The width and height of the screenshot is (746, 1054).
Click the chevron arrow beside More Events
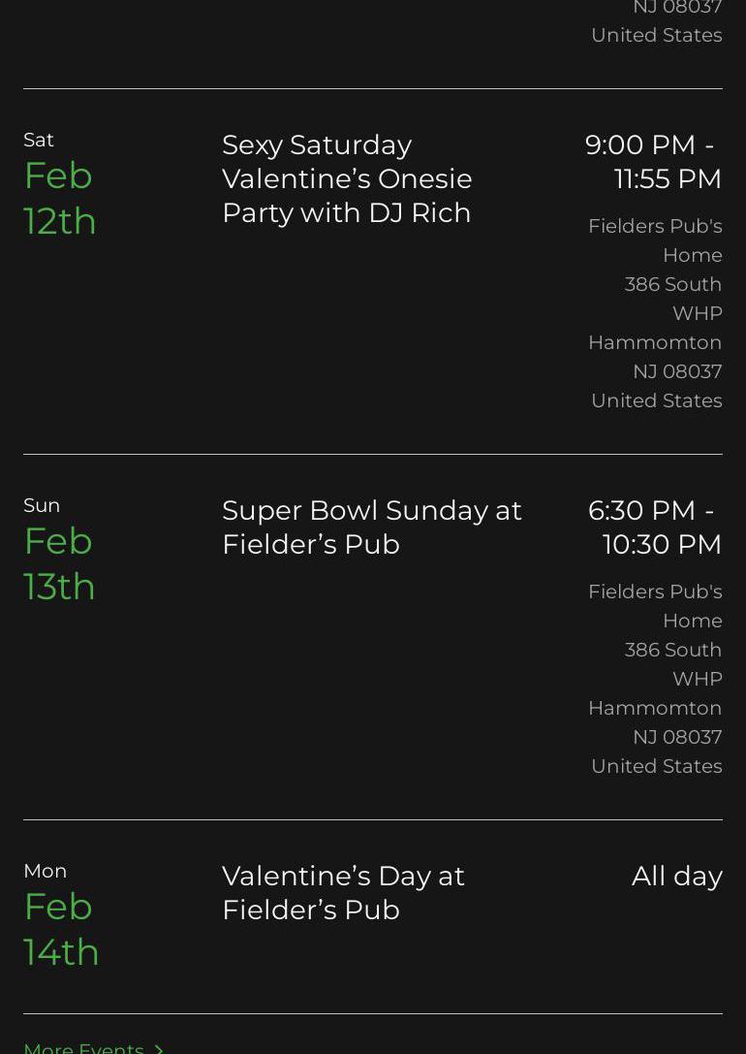pos(159,1048)
